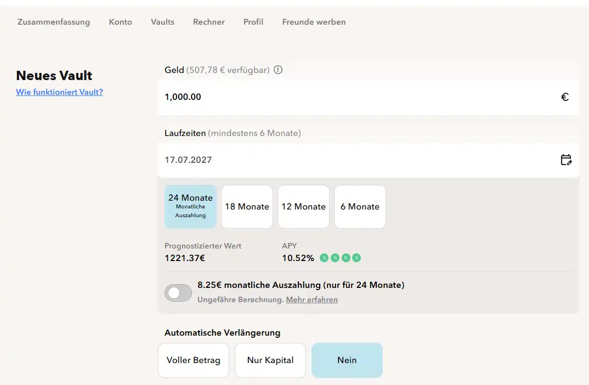This screenshot has height=385, width=589.
Task: Go to the Profil tab
Action: click(x=253, y=22)
